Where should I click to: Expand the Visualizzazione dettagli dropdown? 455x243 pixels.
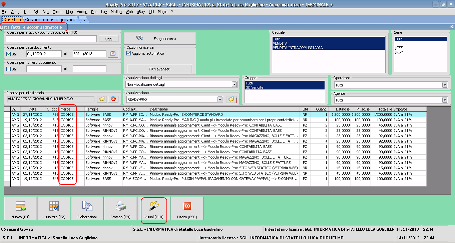234,84
